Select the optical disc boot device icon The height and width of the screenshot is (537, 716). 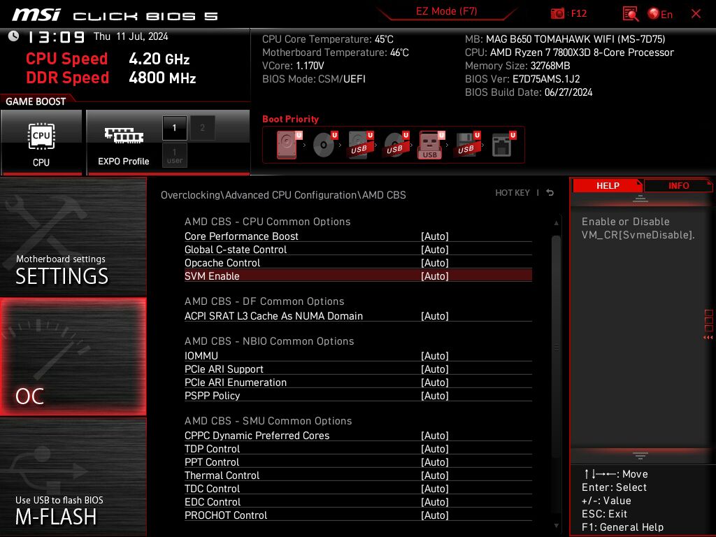click(x=324, y=145)
